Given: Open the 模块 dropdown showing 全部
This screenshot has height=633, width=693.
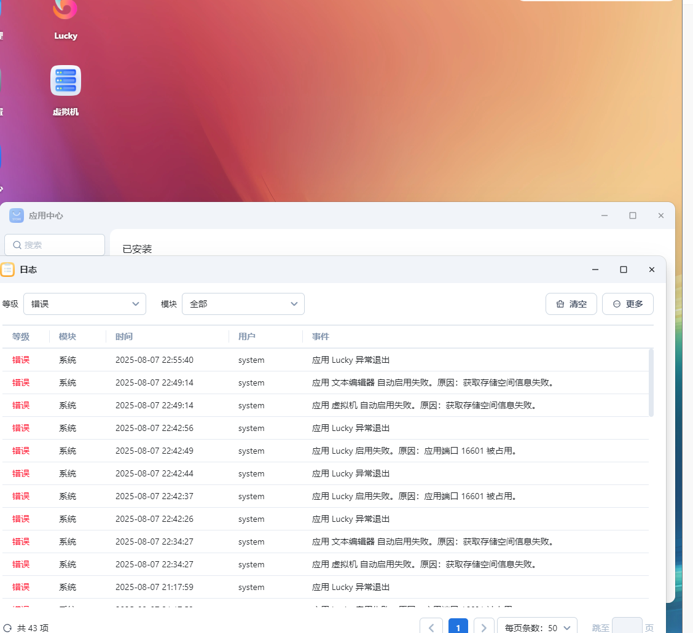Looking at the screenshot, I should pos(243,304).
